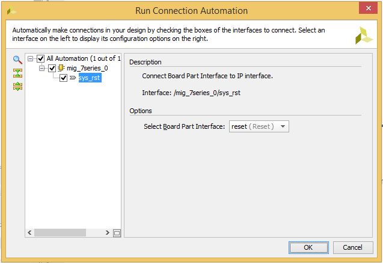The image size is (383, 263).
Task: Open the Select Board Part Interface dropdown
Action: (259, 126)
